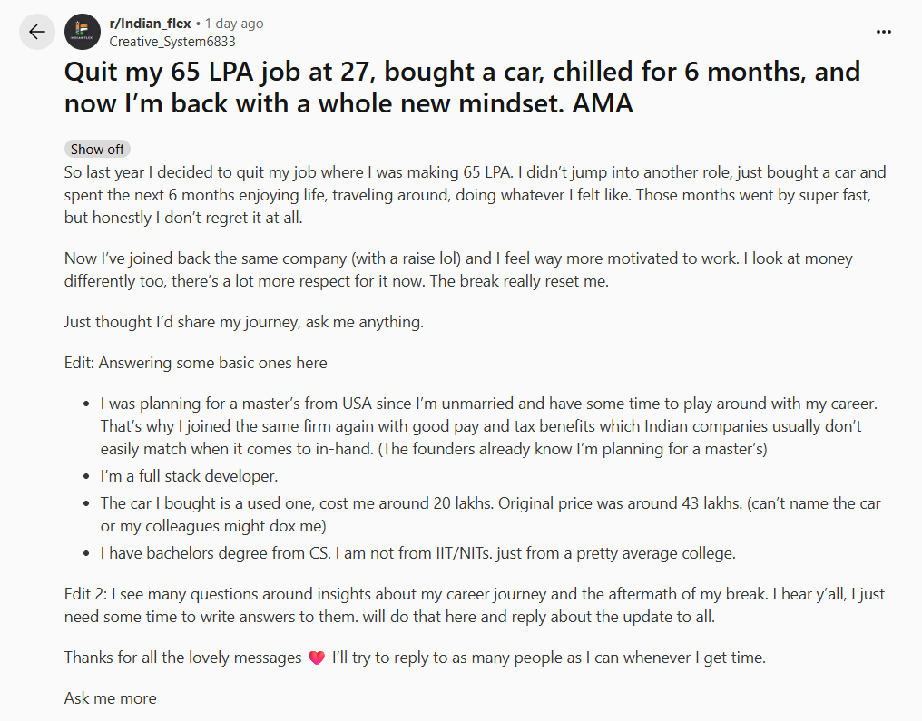Visit the r/Indian_flex subreddit link
922x721 pixels.
[x=150, y=24]
